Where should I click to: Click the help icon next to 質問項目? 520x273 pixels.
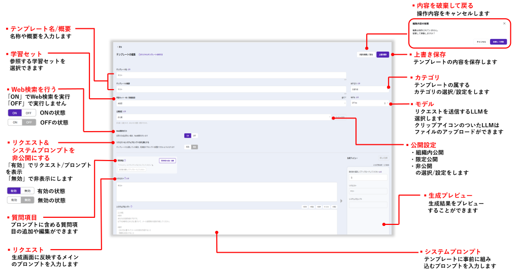pyautogui.click(x=125, y=161)
